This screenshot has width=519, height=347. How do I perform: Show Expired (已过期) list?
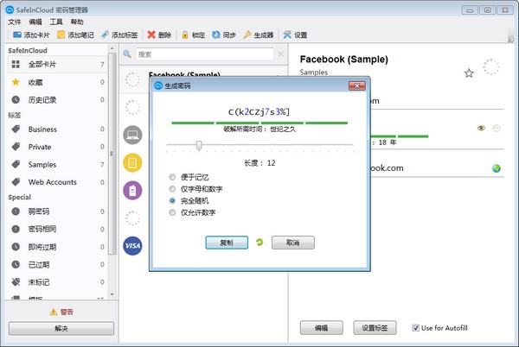point(57,264)
